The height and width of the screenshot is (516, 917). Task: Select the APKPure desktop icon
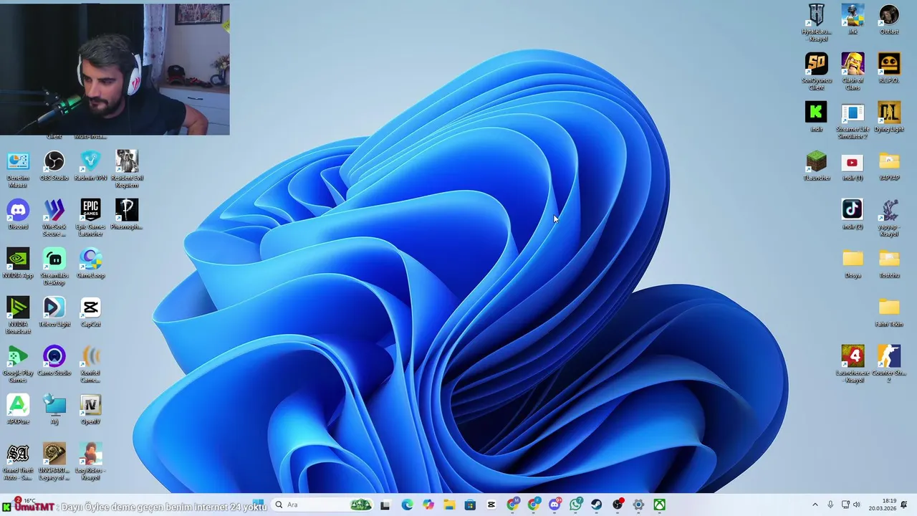point(18,410)
